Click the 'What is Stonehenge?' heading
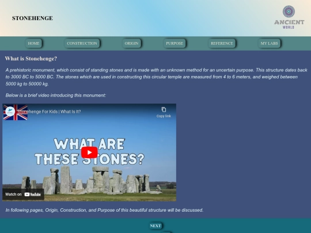 [31, 59]
